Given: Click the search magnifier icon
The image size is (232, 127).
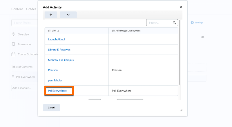Looking at the screenshot, I should click(174, 23).
